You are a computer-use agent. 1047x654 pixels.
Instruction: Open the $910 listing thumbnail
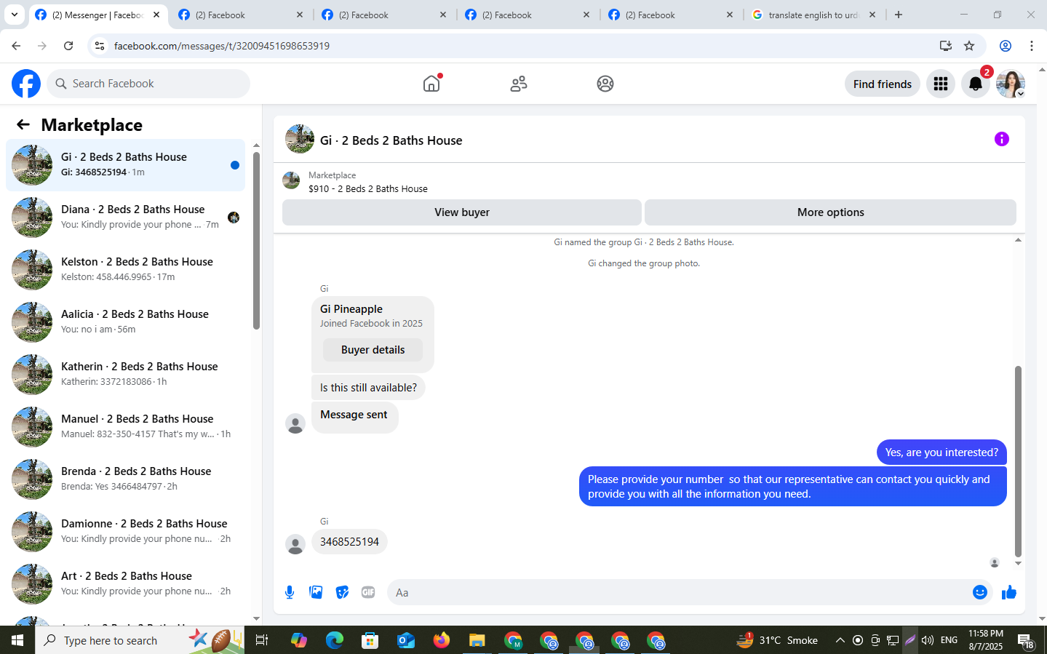[291, 180]
